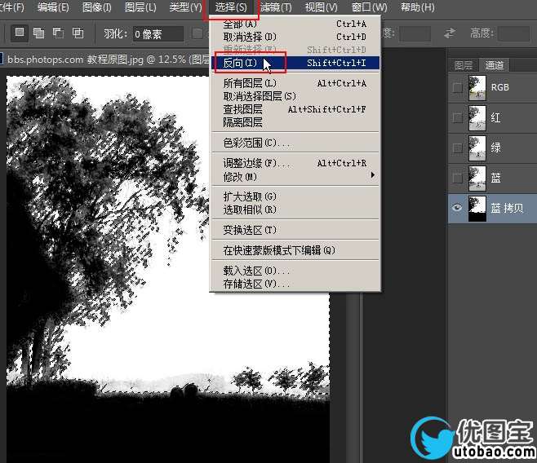Open the 视图(V) menu
Viewport: 537px width, 463px height.
tap(321, 7)
